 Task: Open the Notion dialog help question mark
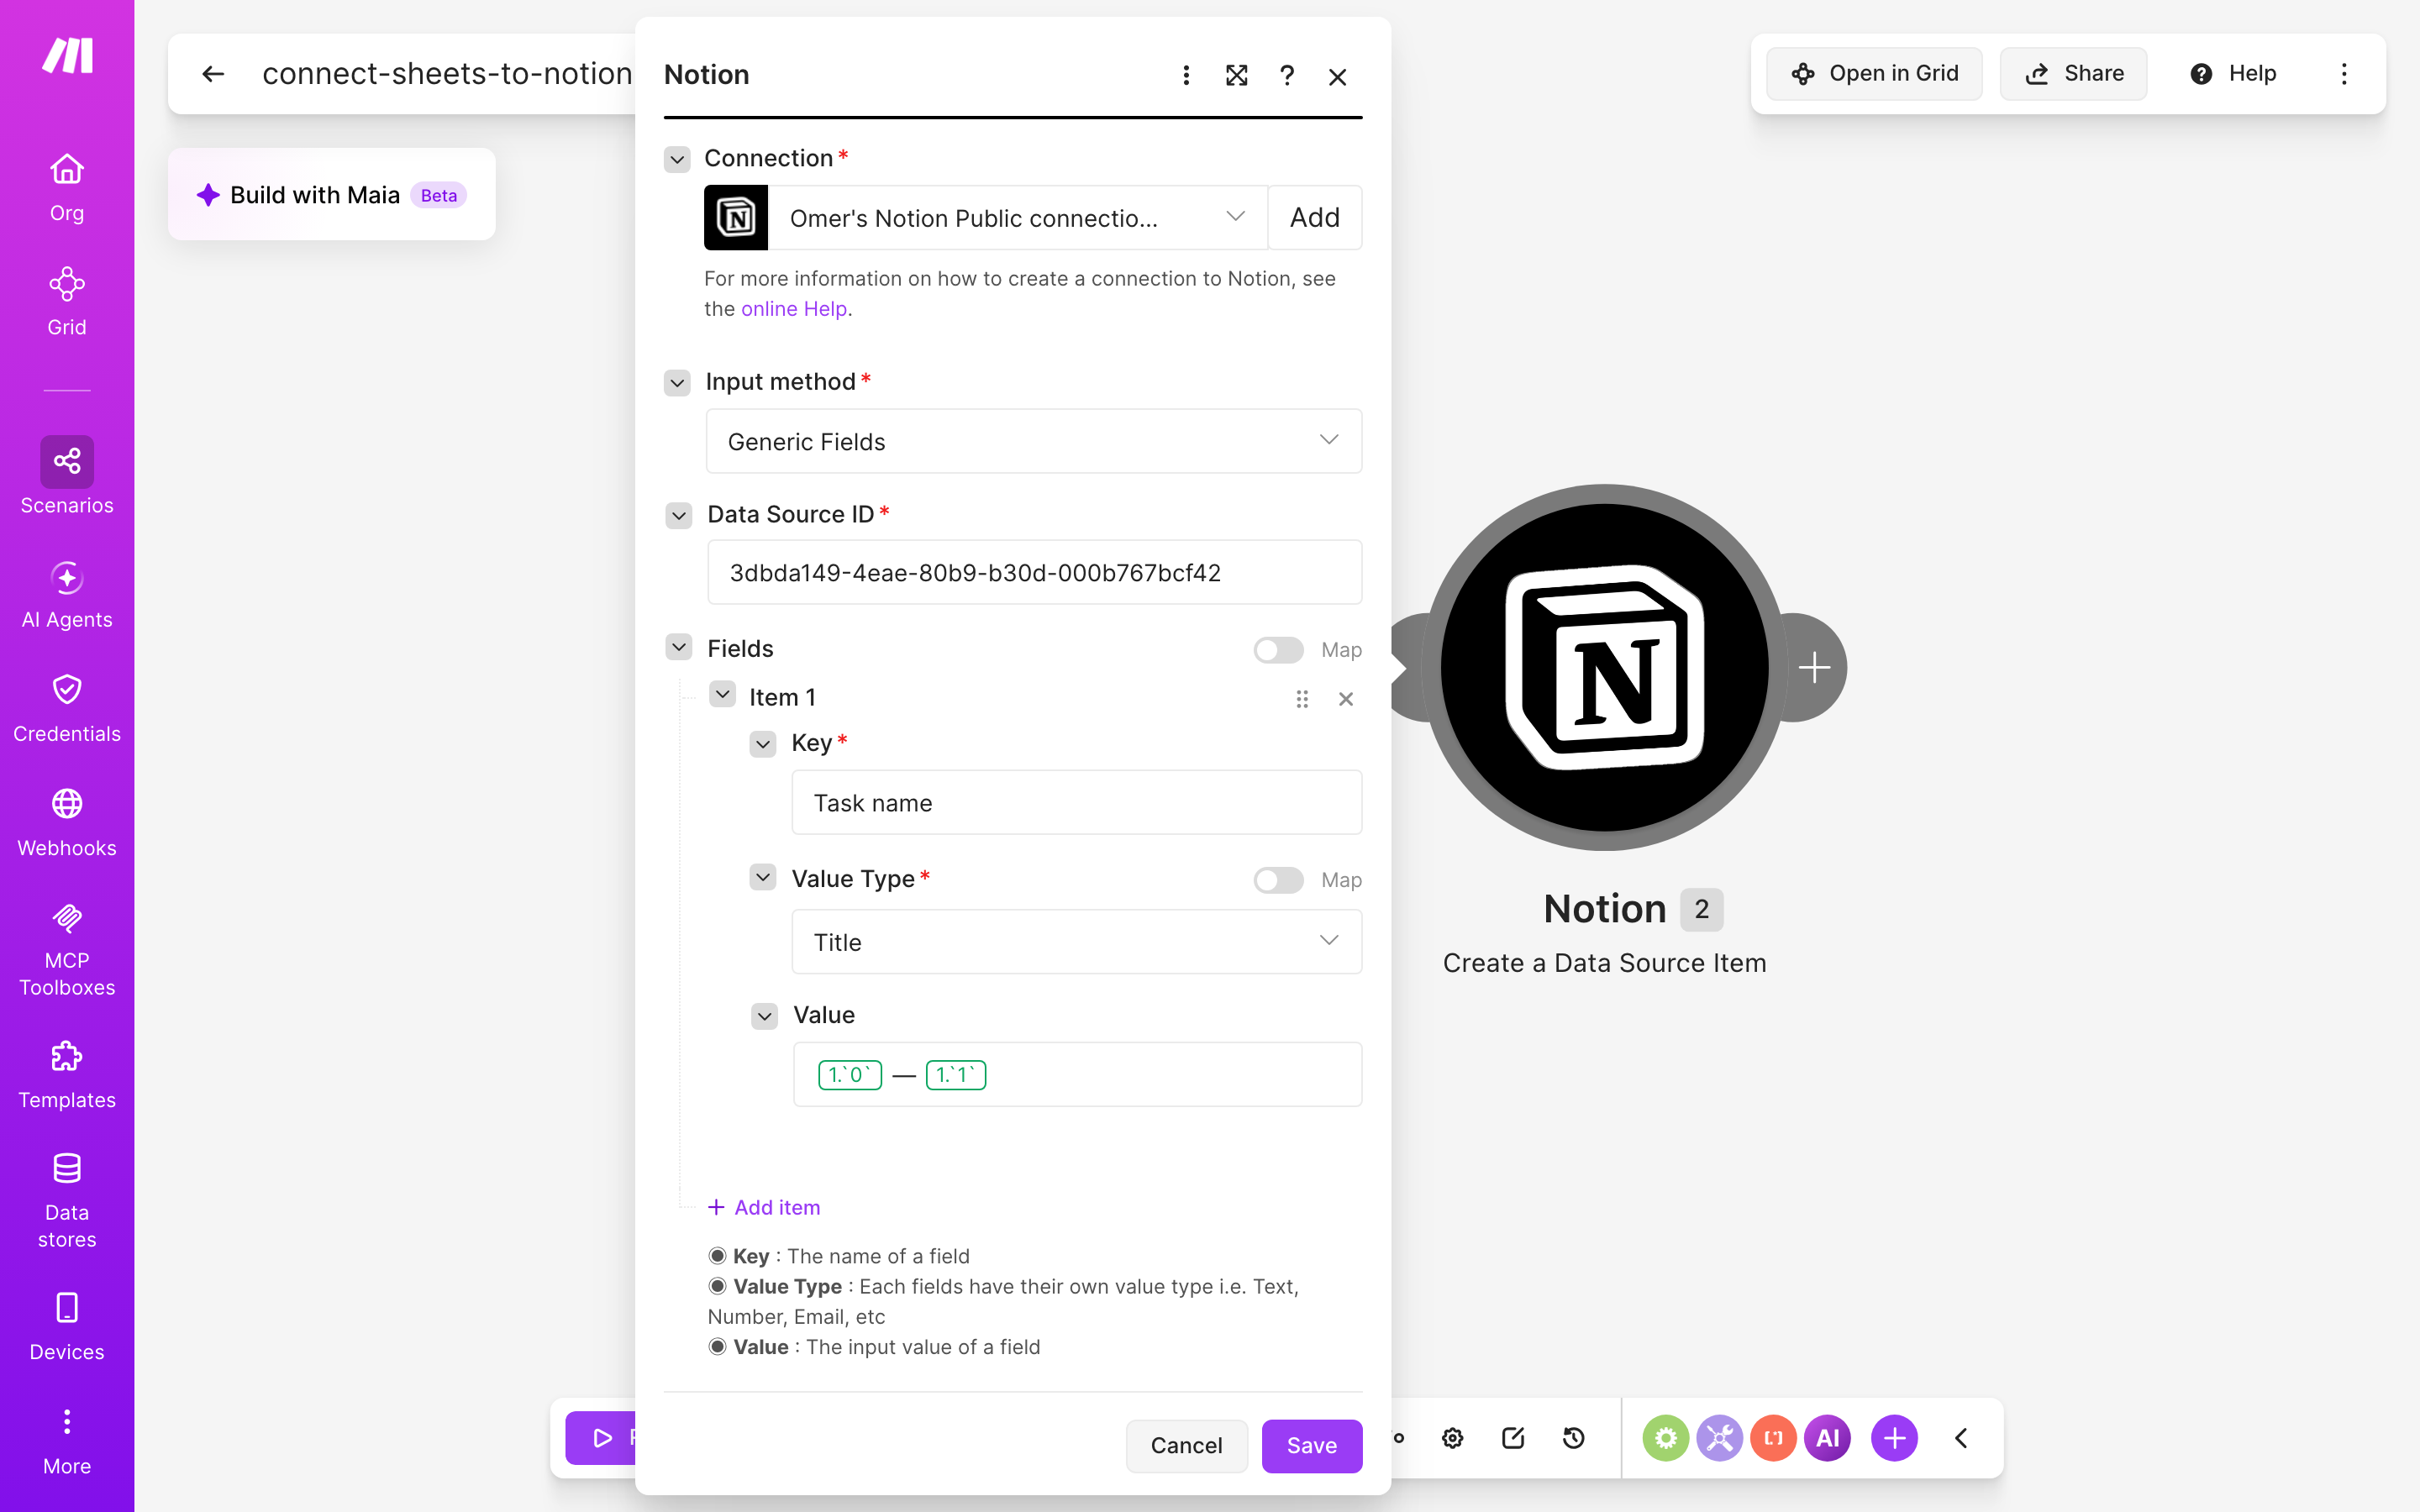tap(1287, 76)
